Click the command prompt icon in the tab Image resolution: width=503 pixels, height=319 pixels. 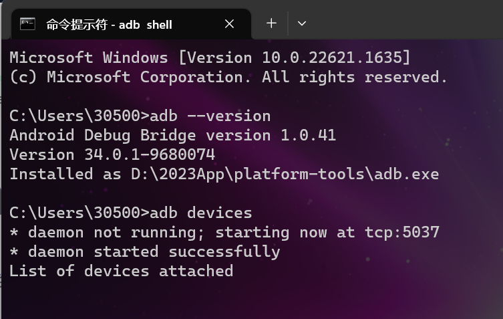coord(27,24)
